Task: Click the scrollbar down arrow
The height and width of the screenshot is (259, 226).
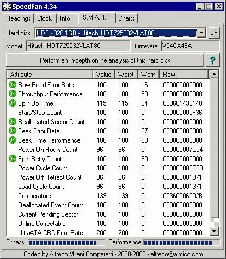Action: coord(214,231)
